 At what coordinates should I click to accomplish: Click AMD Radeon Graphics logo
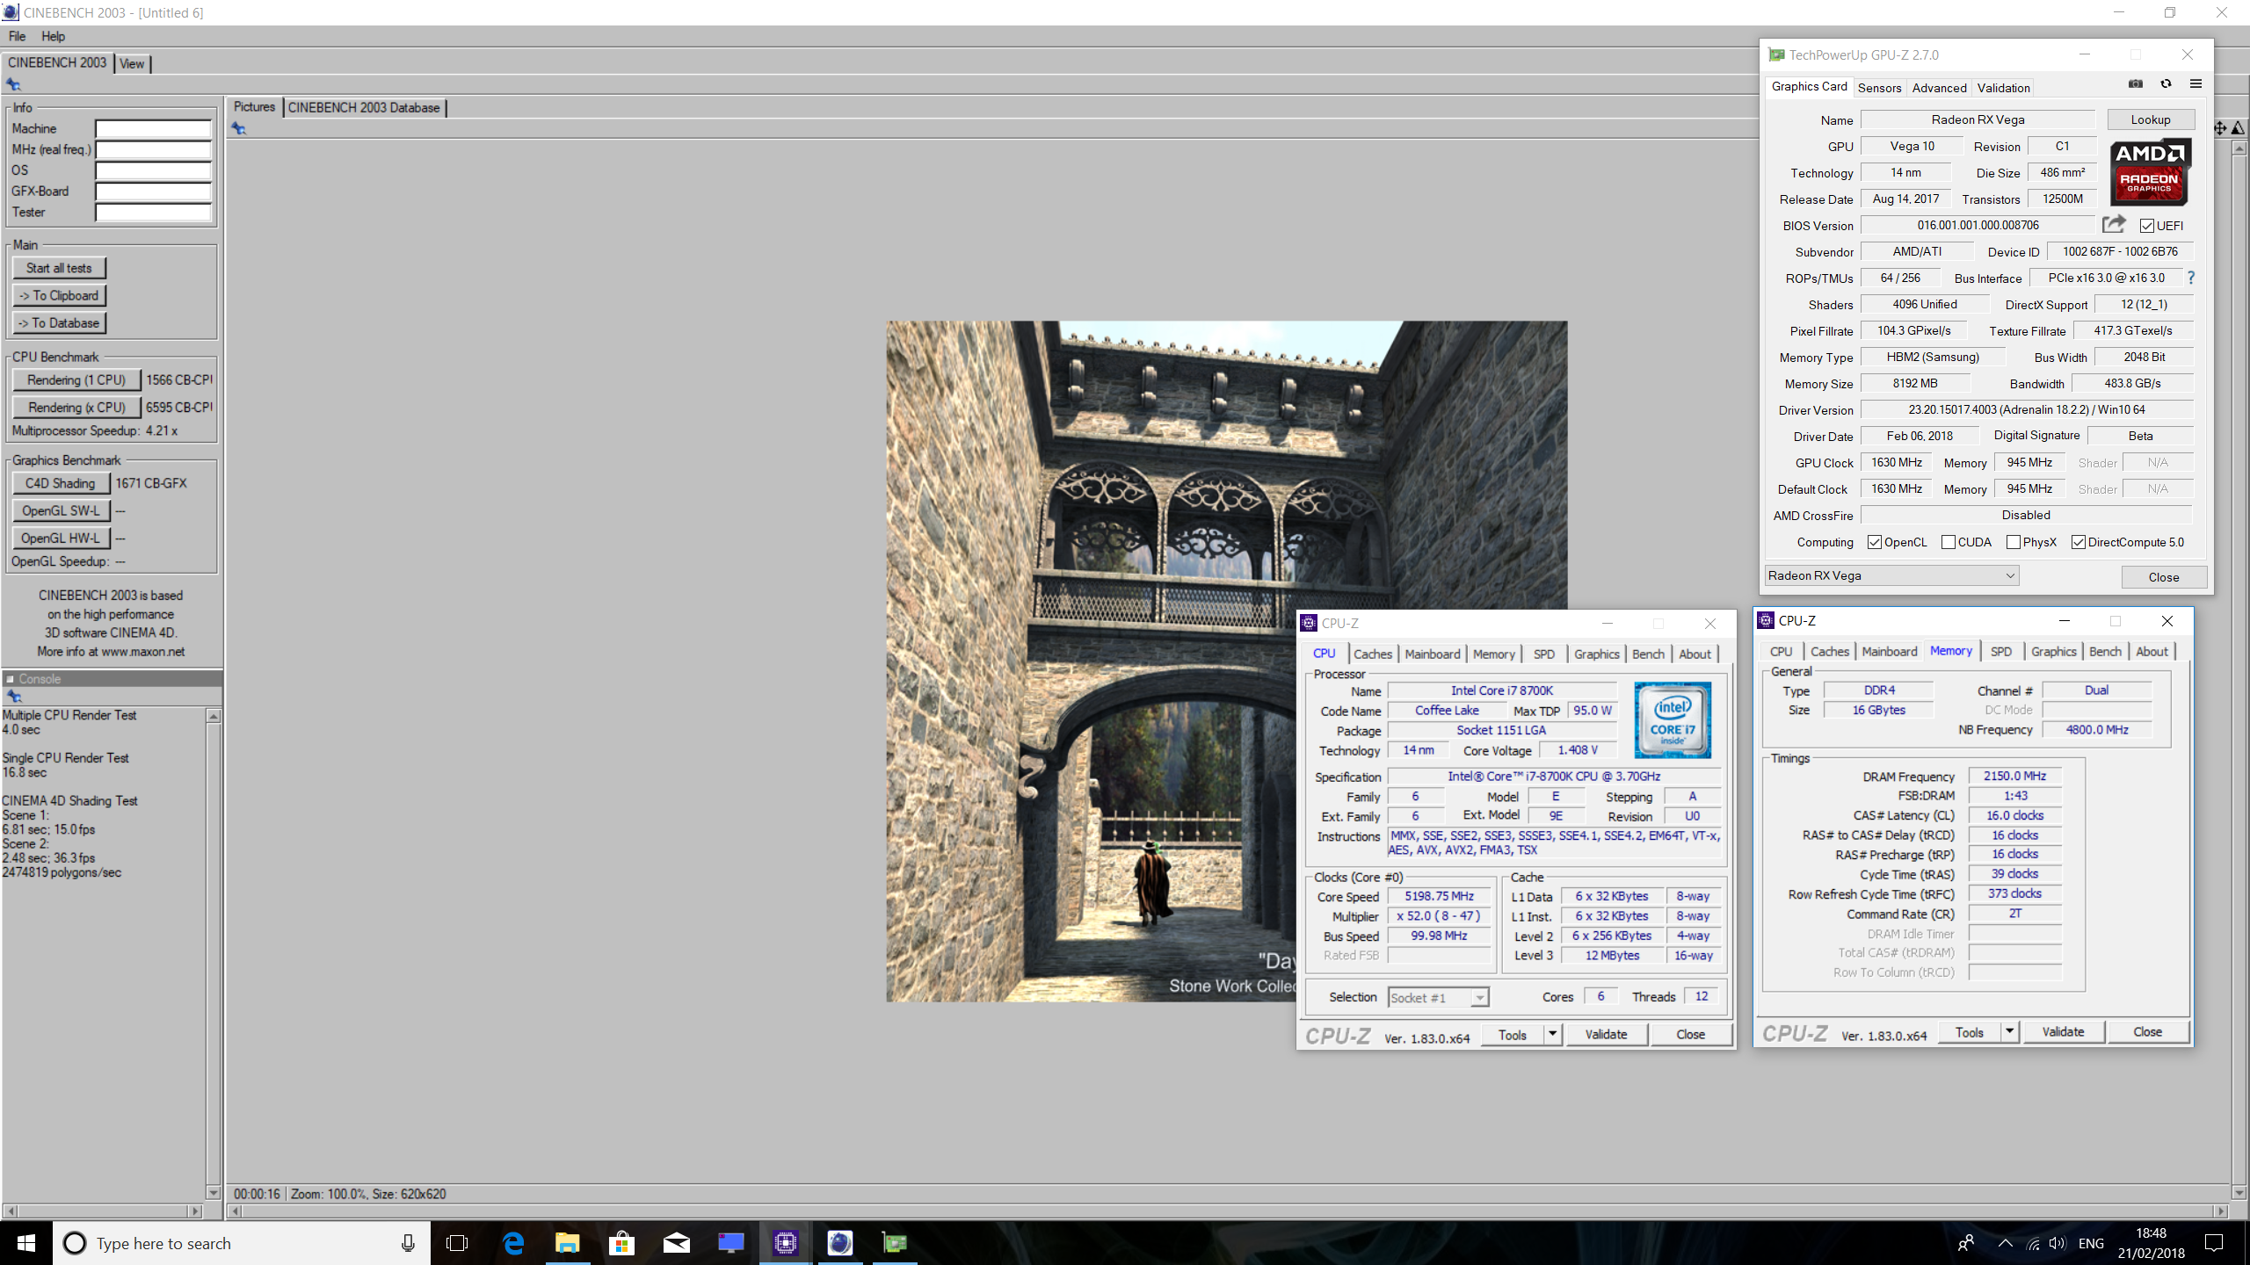[2150, 172]
